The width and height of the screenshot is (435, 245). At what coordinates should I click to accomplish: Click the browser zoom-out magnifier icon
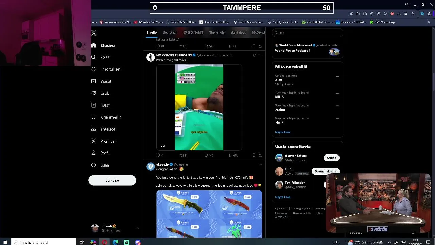pos(351,14)
